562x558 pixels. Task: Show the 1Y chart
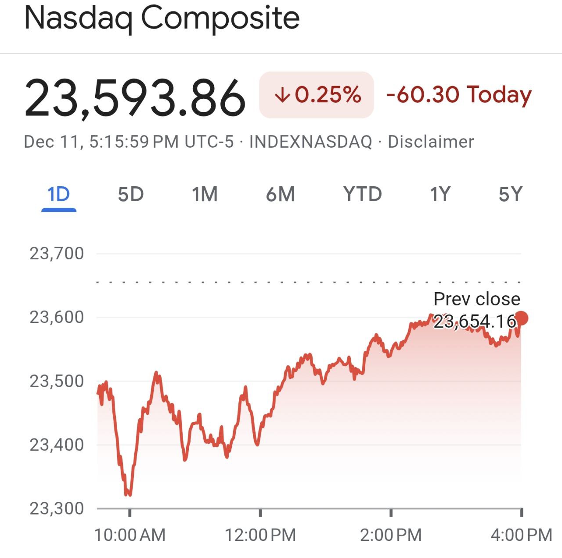pos(440,194)
